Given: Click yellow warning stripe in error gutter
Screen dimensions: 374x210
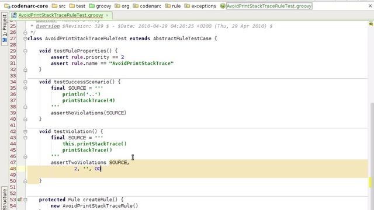Looking at the screenshot, I should click(x=370, y=183).
